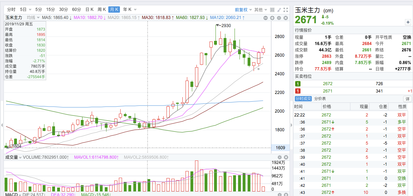Click the 2930 high price marker
413x196 pixels.
tap(226, 25)
